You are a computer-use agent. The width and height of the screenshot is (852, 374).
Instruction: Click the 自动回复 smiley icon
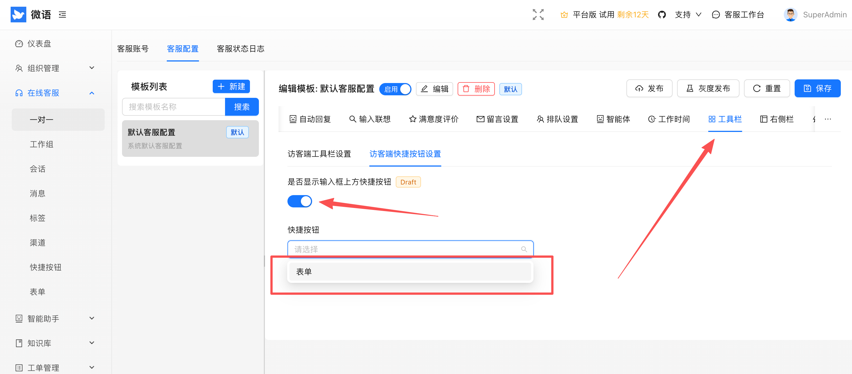pyautogui.click(x=293, y=119)
